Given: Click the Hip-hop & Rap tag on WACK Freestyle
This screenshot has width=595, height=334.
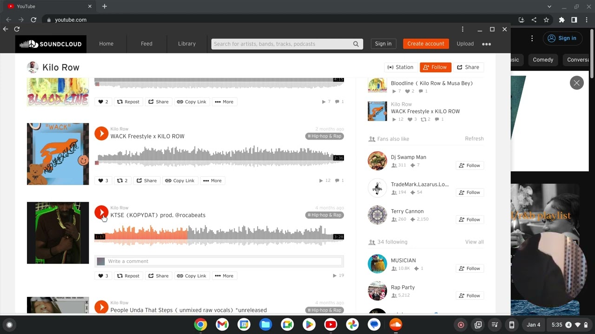Looking at the screenshot, I should coord(324,136).
